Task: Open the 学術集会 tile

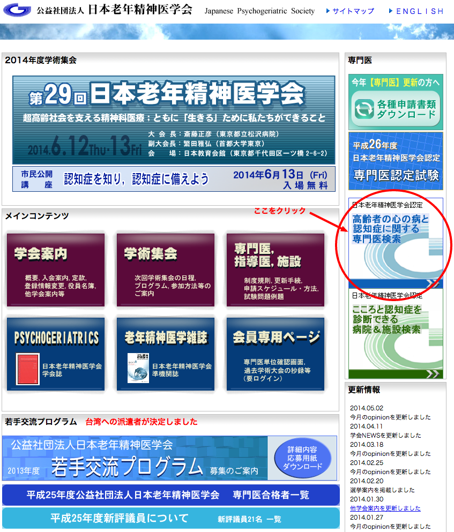Action: click(x=166, y=269)
